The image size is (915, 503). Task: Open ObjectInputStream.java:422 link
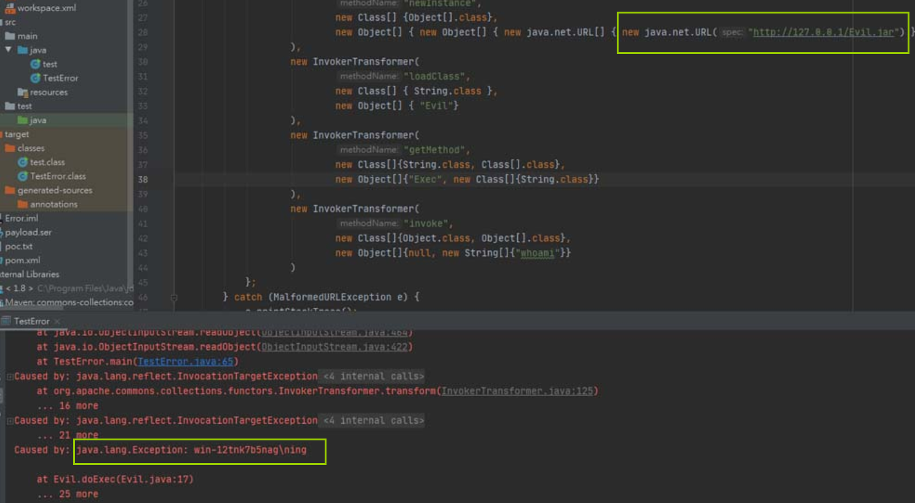click(x=335, y=347)
